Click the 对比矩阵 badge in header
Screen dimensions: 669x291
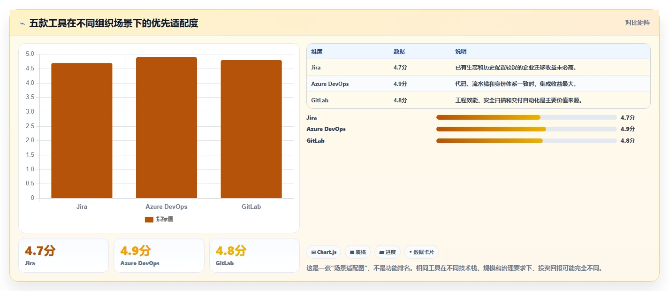point(637,23)
